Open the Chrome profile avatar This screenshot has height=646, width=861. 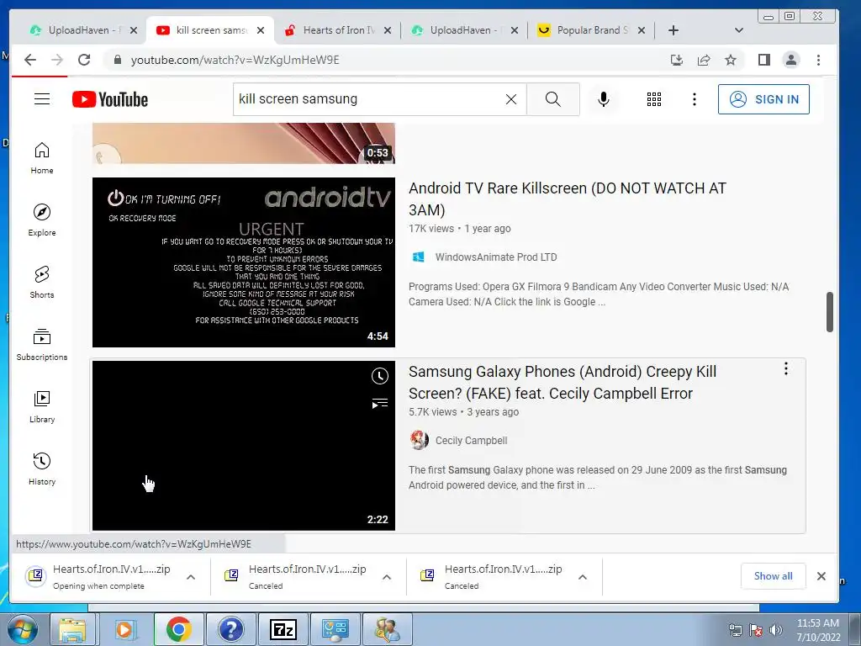[x=790, y=60]
